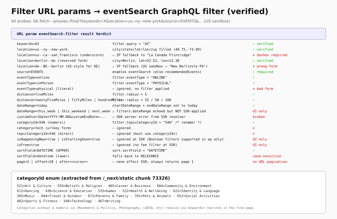Select 'isHappeningNow=true | isStartingSoon=true' cell
The width and height of the screenshot is (337, 219).
click(58, 139)
